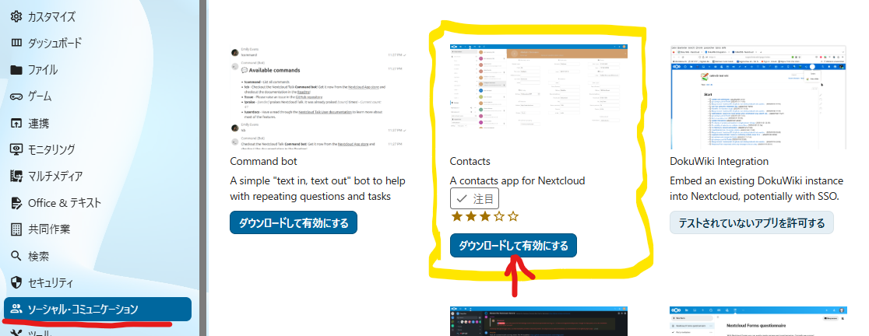This screenshot has height=336, width=869.
Task: Click the Office & テキスト document icon
Action: [16, 202]
